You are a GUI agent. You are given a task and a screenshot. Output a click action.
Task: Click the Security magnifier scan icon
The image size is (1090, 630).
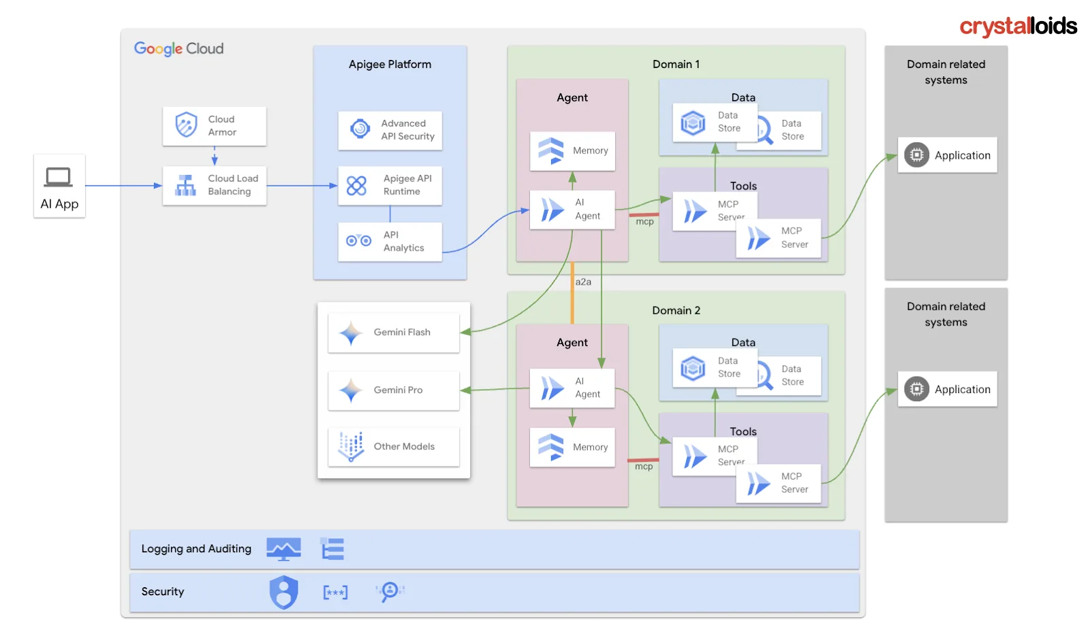point(390,591)
